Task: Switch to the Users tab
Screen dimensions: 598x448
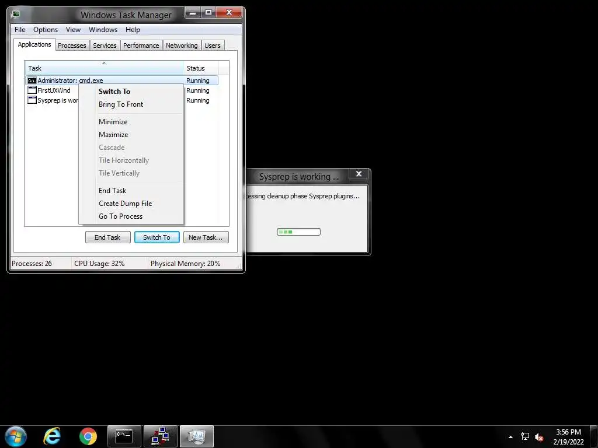Action: 213,45
